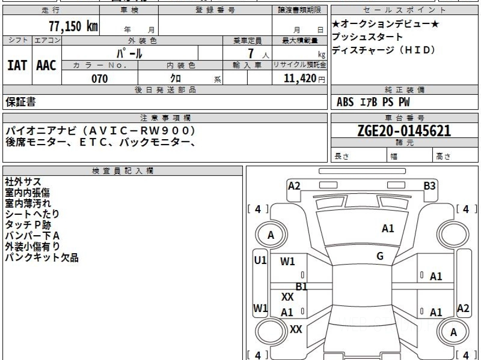Select the タッチP跡 inspector note

pos(28,225)
